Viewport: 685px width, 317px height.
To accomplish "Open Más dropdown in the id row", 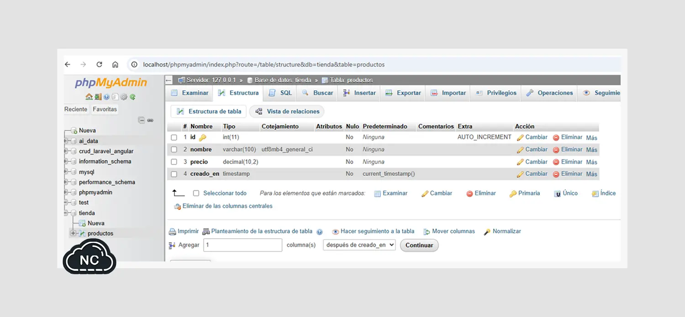I will click(592, 138).
